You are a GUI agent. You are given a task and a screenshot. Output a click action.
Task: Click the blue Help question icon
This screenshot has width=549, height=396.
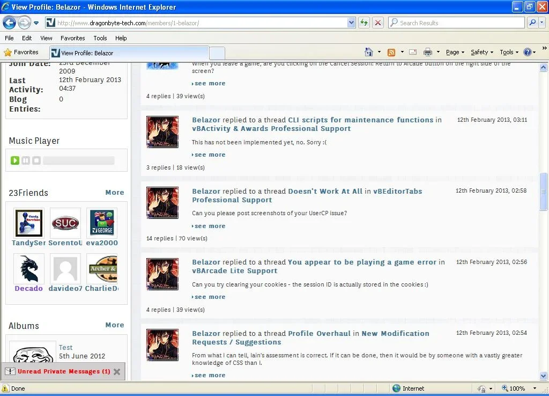point(528,52)
